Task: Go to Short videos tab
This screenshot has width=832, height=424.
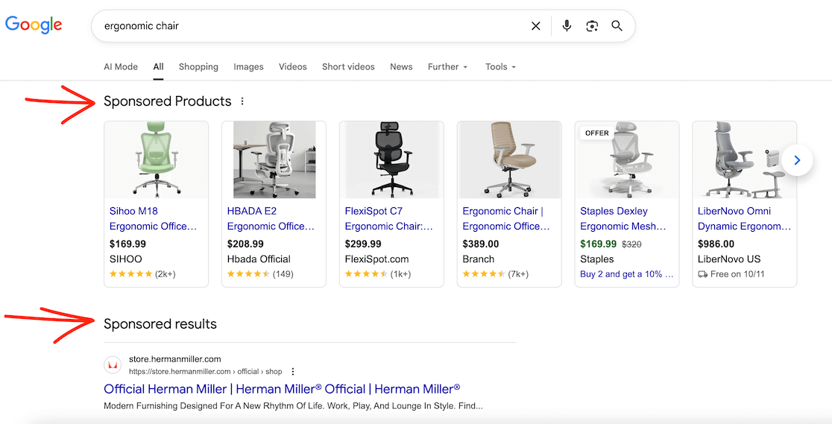Action: pos(348,67)
